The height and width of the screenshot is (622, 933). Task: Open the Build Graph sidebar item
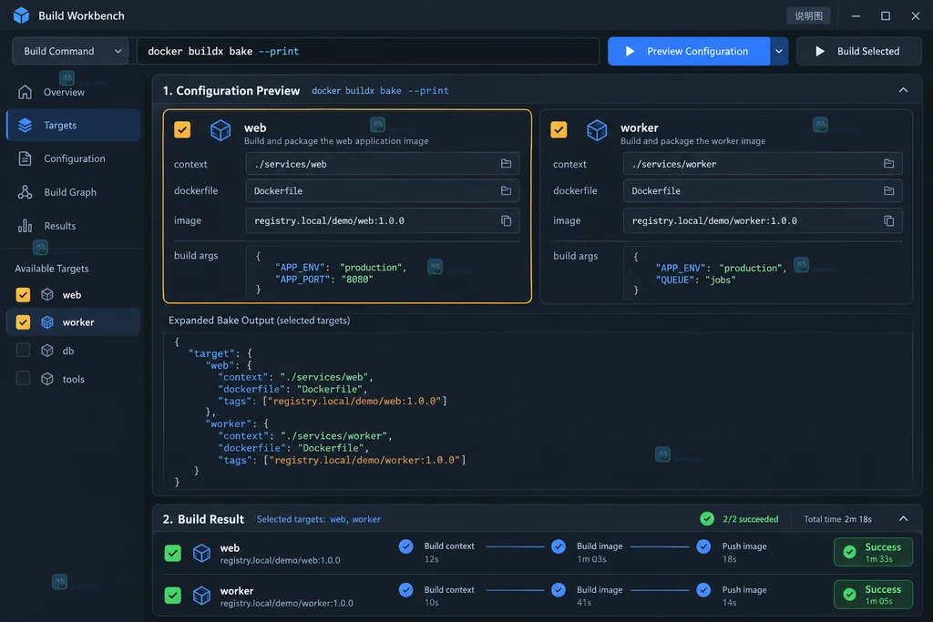coord(73,192)
